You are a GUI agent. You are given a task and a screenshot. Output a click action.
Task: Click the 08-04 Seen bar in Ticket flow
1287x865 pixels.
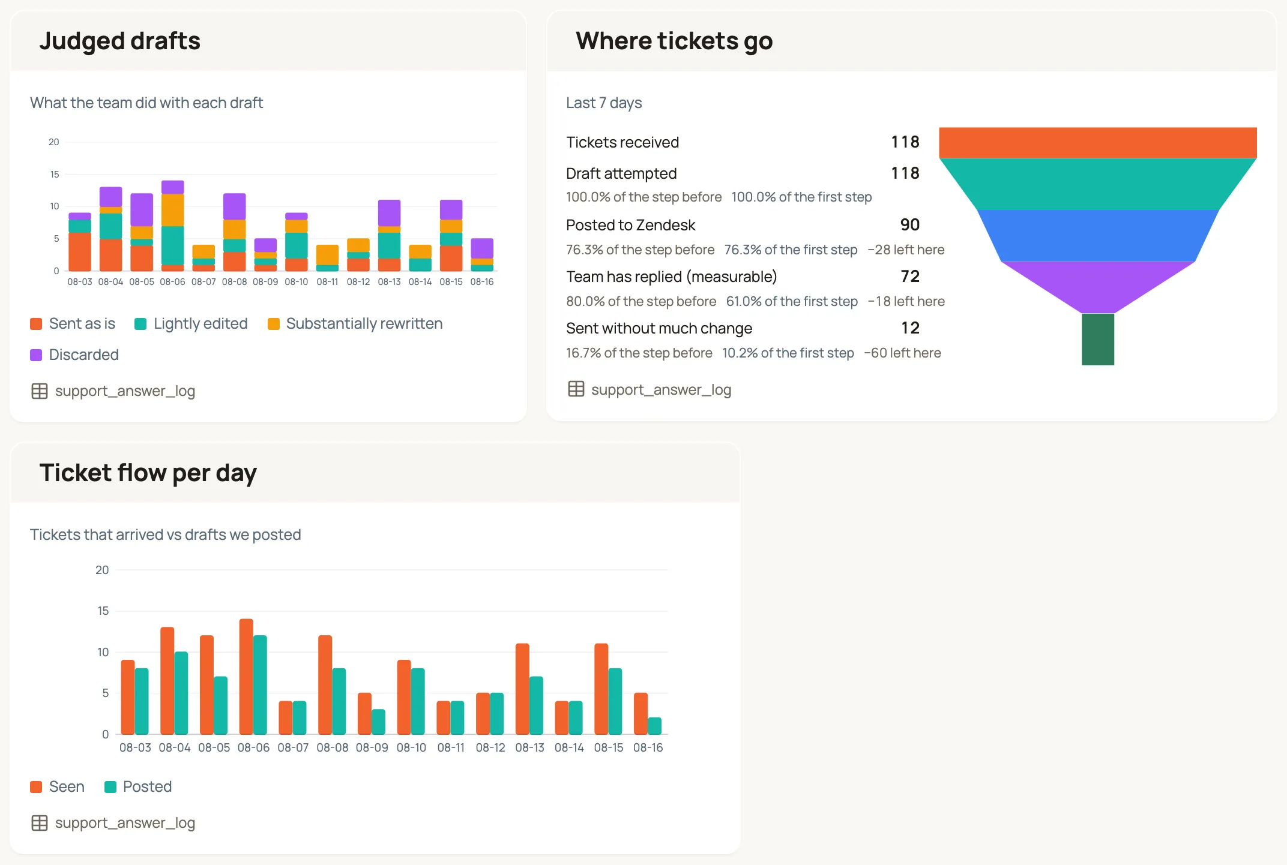tap(167, 681)
